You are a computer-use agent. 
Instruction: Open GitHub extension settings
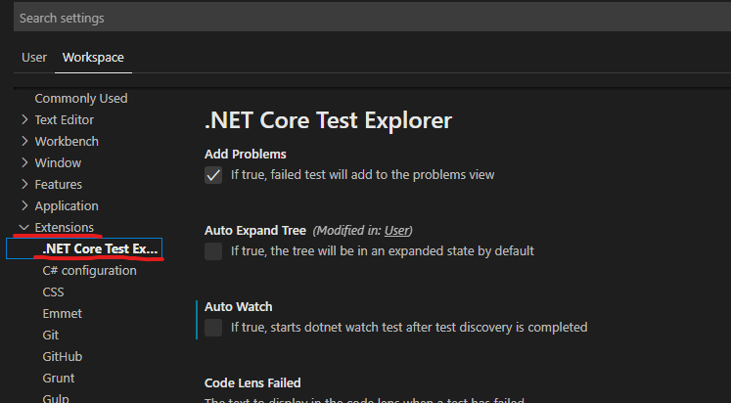(x=62, y=357)
